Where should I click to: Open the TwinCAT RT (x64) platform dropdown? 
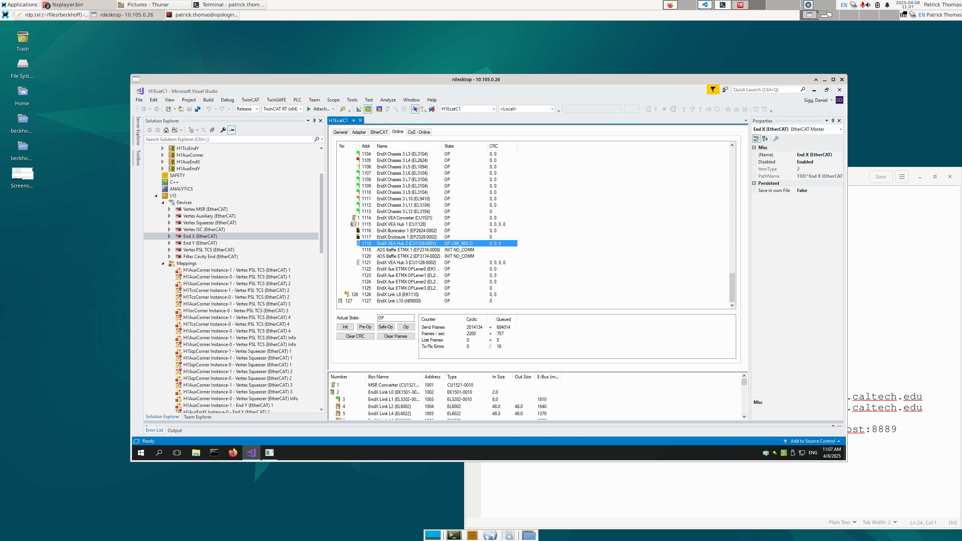[283, 109]
